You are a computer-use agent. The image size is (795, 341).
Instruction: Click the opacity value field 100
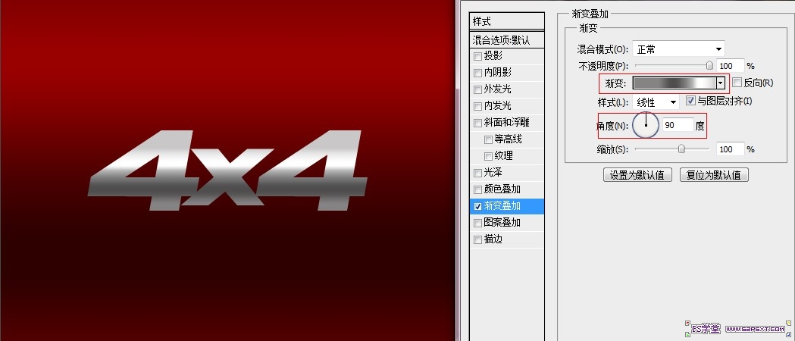(x=731, y=66)
